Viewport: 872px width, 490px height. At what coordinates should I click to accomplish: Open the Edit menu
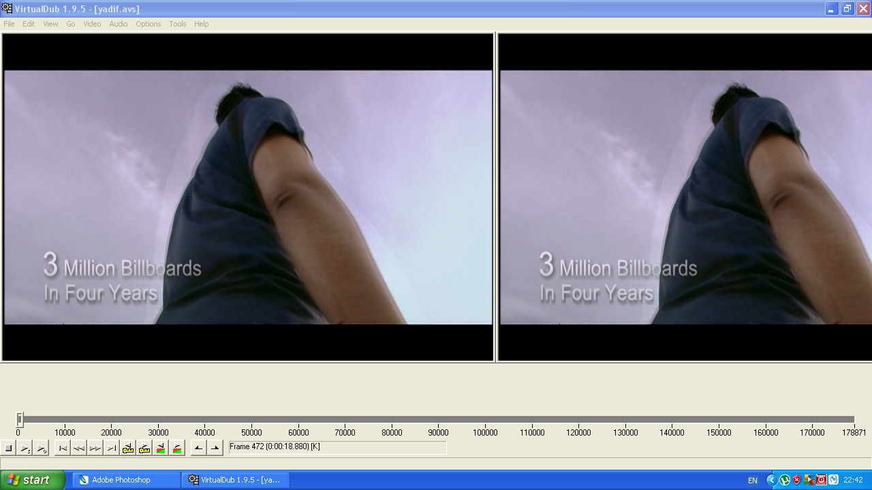(x=29, y=24)
